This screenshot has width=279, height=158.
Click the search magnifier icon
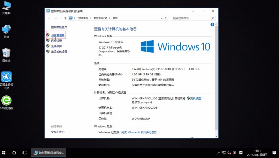coord(212,18)
